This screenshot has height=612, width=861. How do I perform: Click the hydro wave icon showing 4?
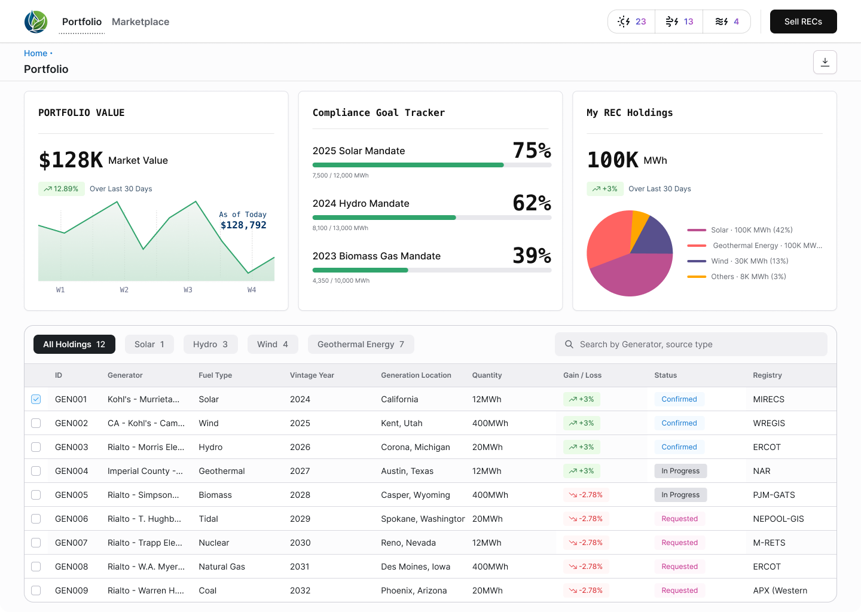pos(722,22)
